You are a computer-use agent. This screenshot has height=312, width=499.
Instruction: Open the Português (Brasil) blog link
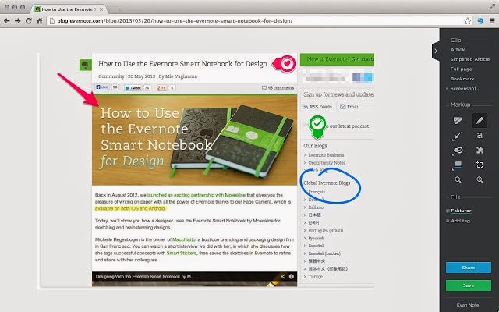326,230
